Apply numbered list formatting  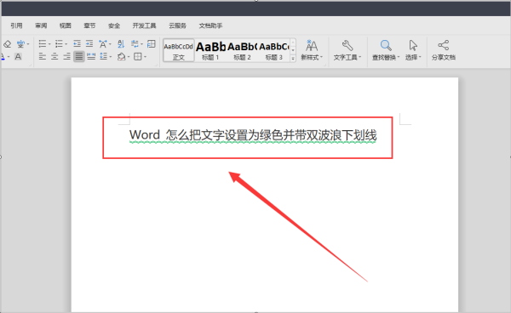[x=59, y=44]
